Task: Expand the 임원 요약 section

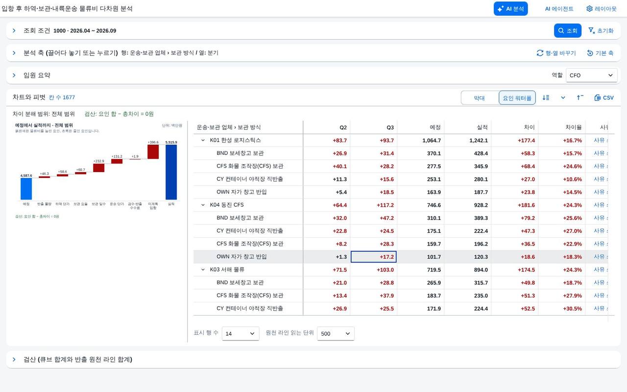Action: [14, 75]
